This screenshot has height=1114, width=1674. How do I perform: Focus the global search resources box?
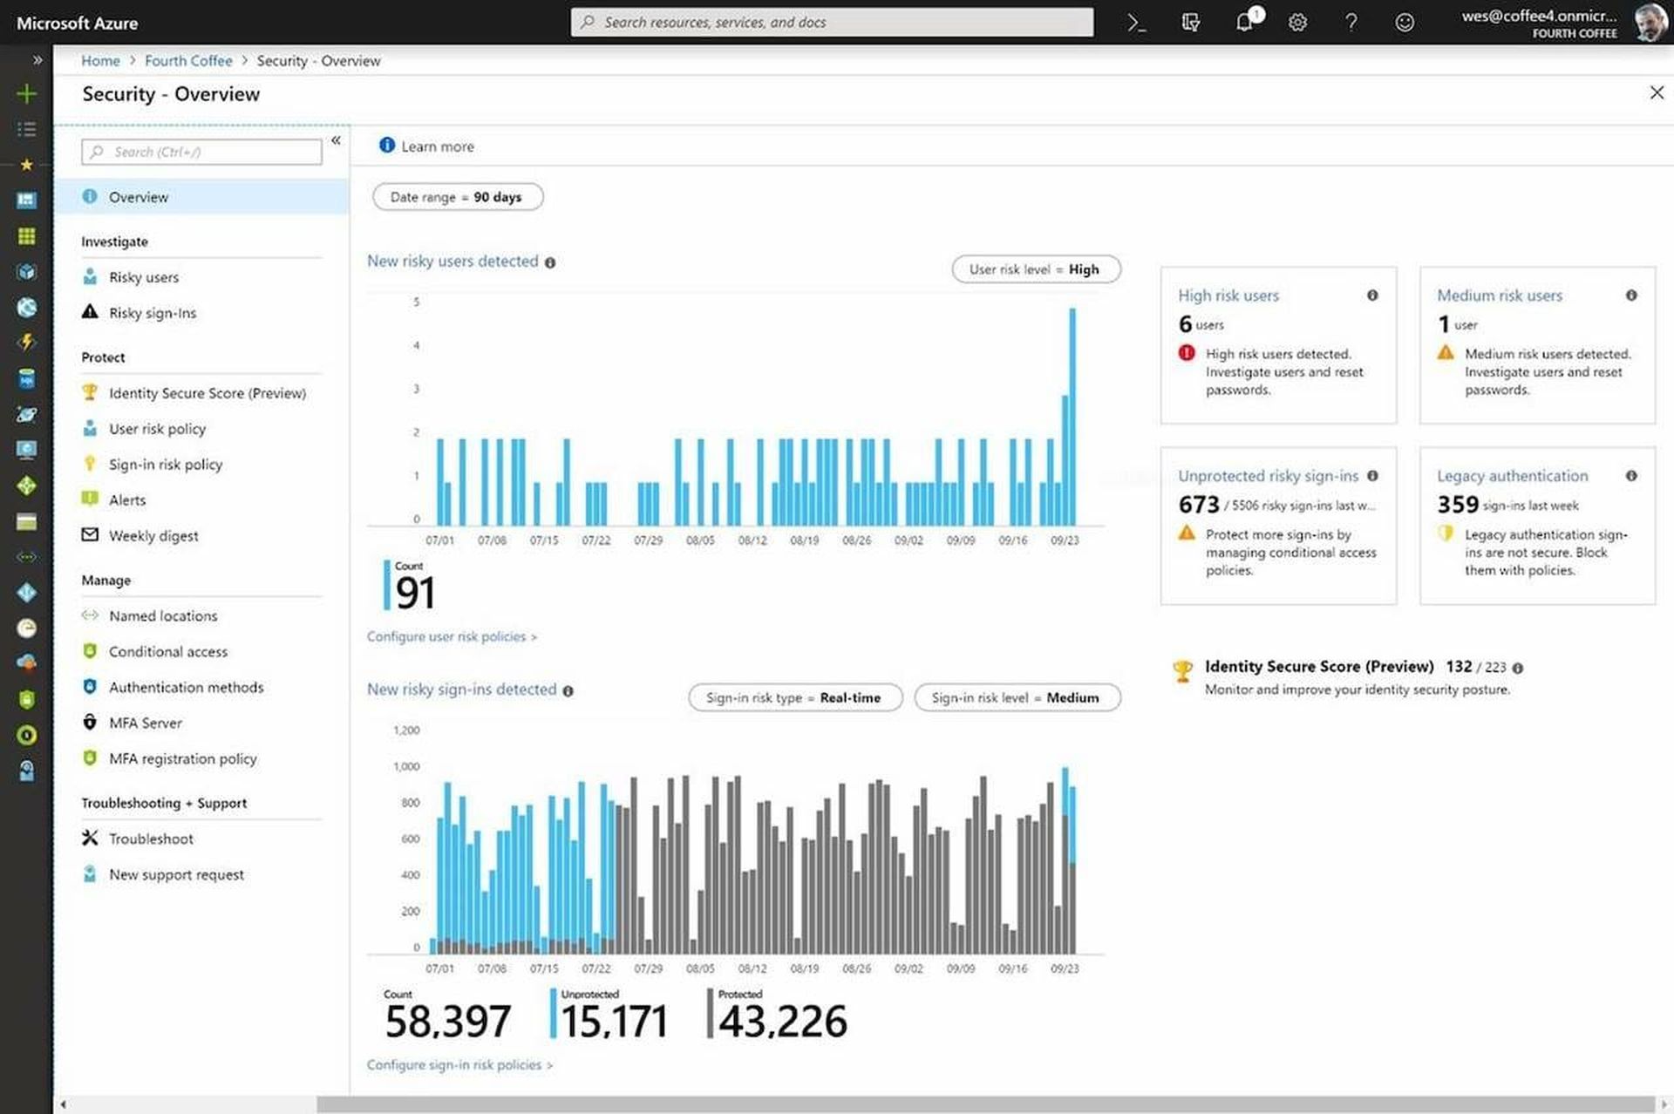(x=832, y=23)
